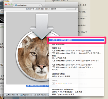This screenshot has height=99, width=108.
Task: Apply the orange label color
Action: [x=59, y=83]
